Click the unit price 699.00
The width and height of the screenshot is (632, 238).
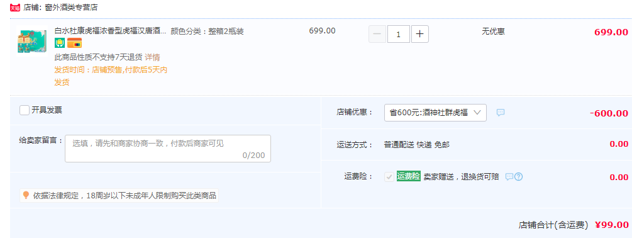point(322,31)
